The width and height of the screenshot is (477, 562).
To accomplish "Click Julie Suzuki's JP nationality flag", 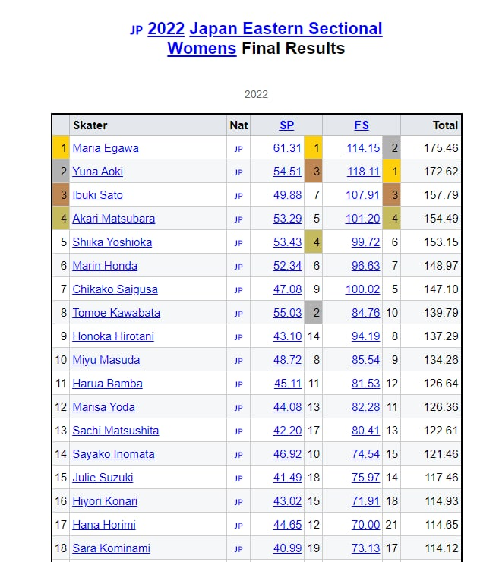I will pos(238,478).
